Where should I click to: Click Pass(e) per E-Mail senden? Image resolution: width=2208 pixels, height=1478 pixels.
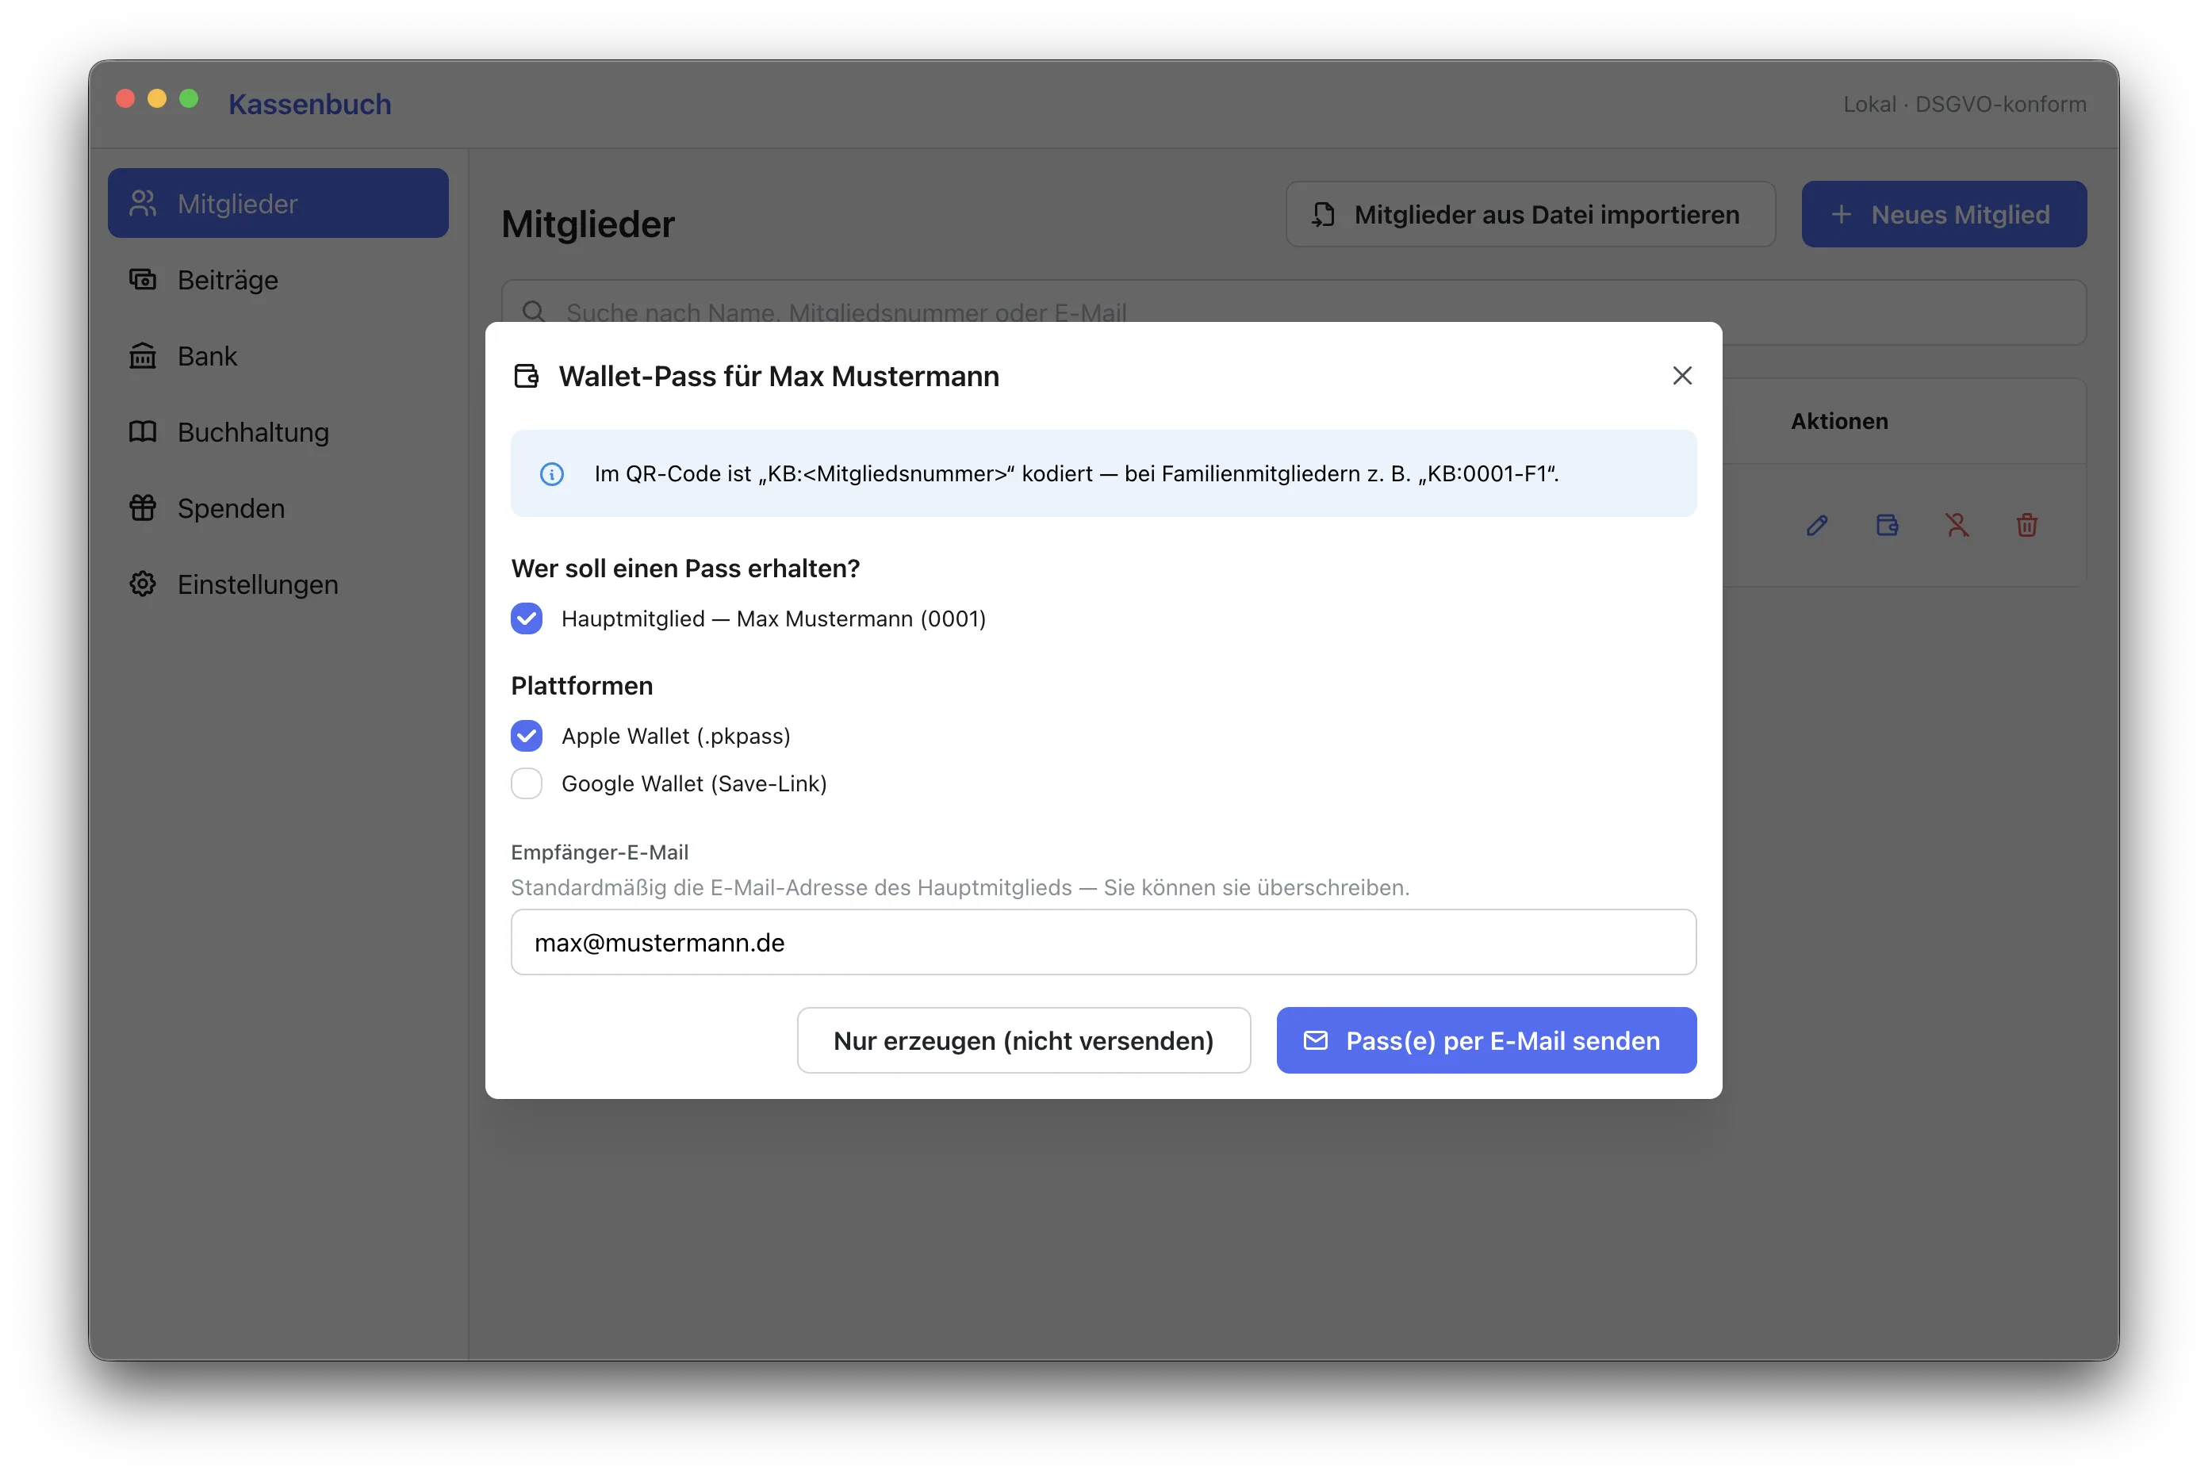click(x=1485, y=1040)
